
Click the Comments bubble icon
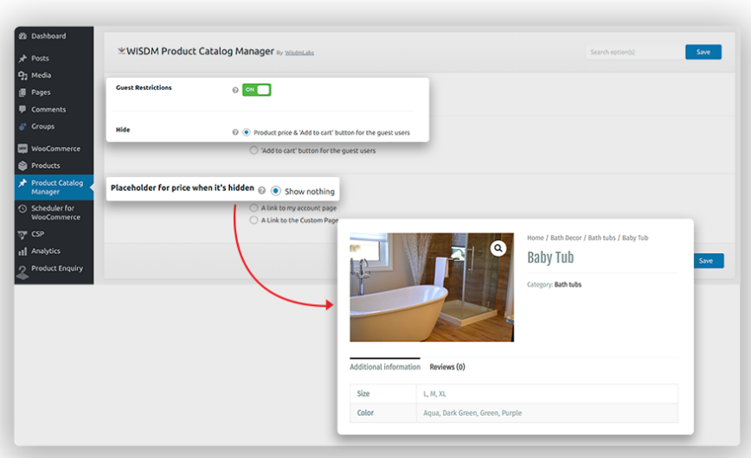[22, 110]
